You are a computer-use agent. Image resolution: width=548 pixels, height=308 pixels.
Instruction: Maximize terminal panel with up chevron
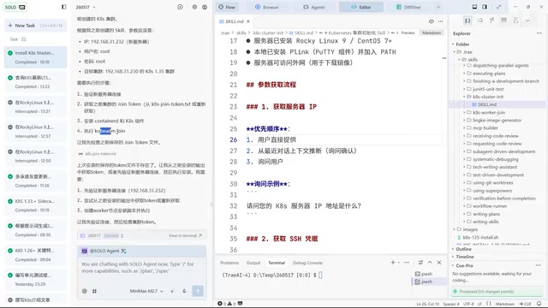[430, 263]
